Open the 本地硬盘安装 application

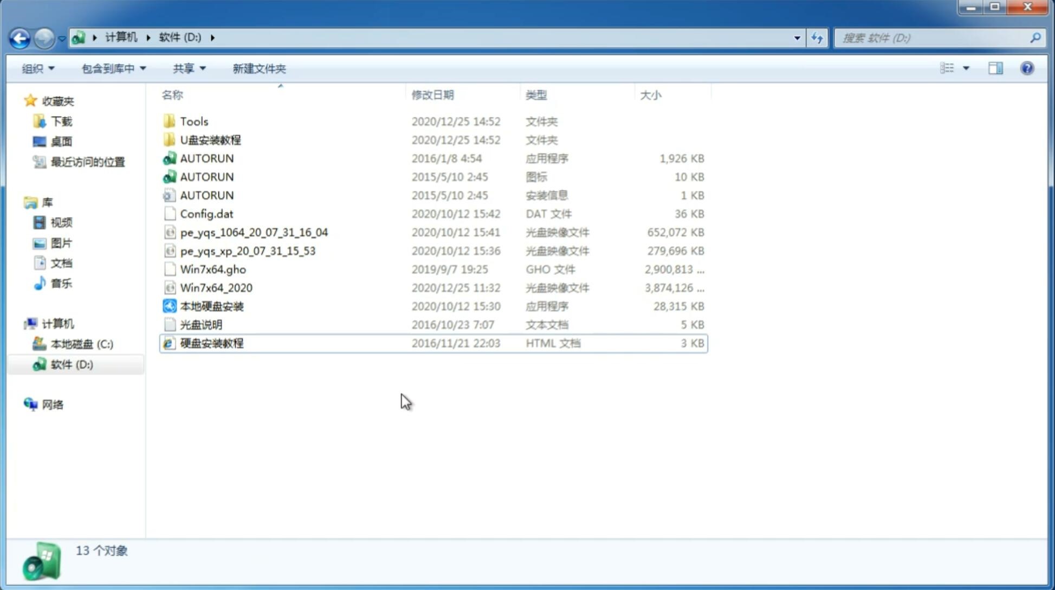tap(211, 306)
